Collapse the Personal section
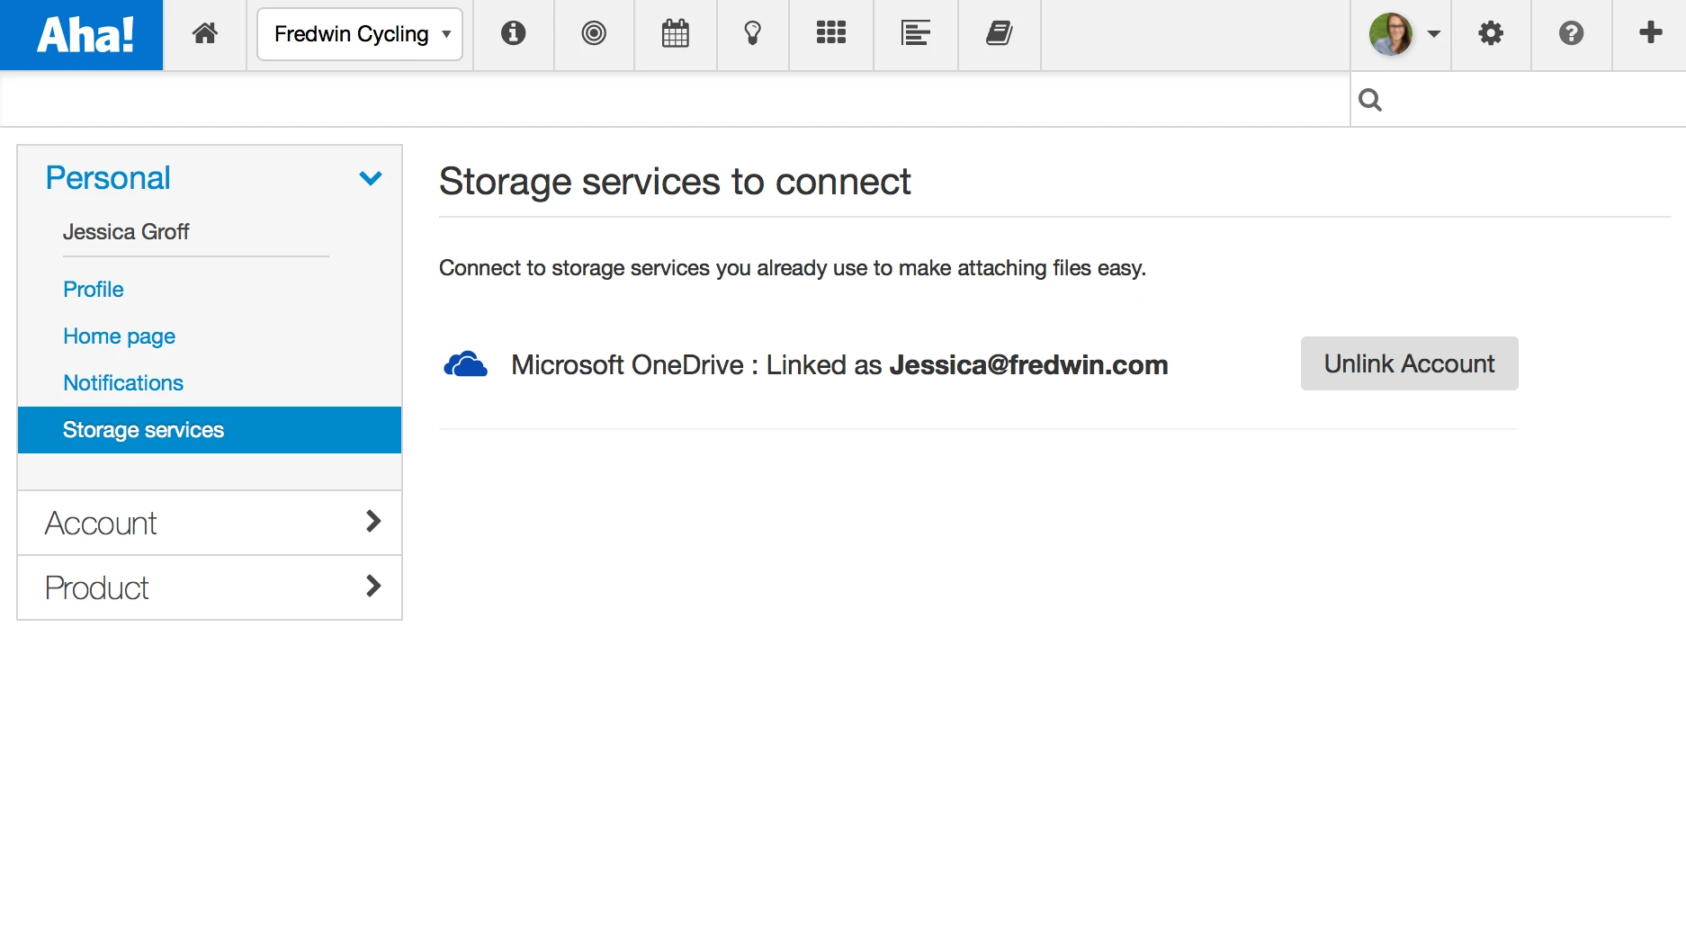Screen dimensions: 1686x950 click(x=370, y=178)
